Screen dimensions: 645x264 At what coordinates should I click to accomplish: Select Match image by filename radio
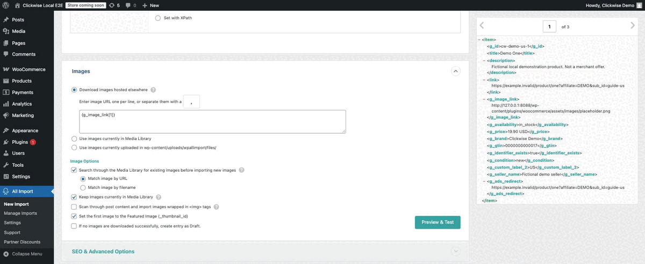pos(83,188)
